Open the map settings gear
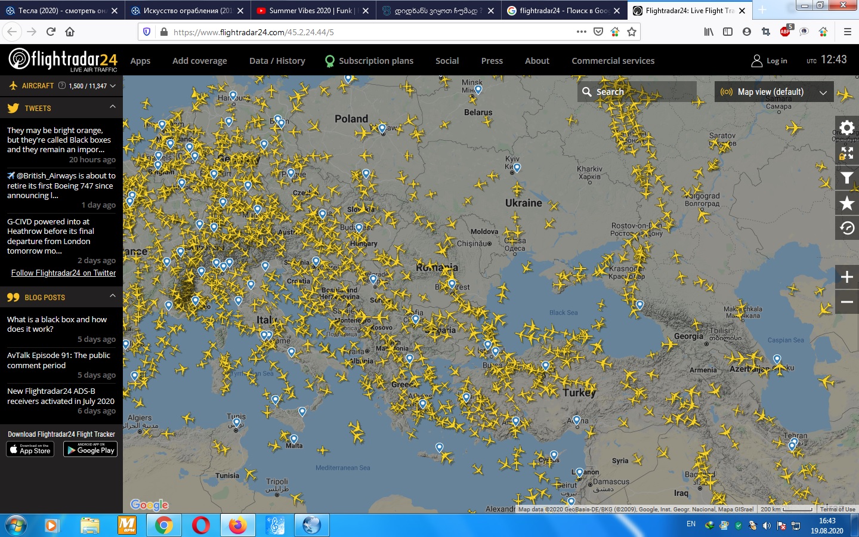Screen dimensions: 859x537 click(x=846, y=127)
